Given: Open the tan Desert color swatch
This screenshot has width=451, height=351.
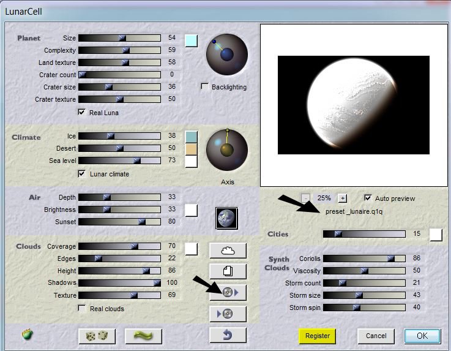Looking at the screenshot, I should (x=192, y=149).
